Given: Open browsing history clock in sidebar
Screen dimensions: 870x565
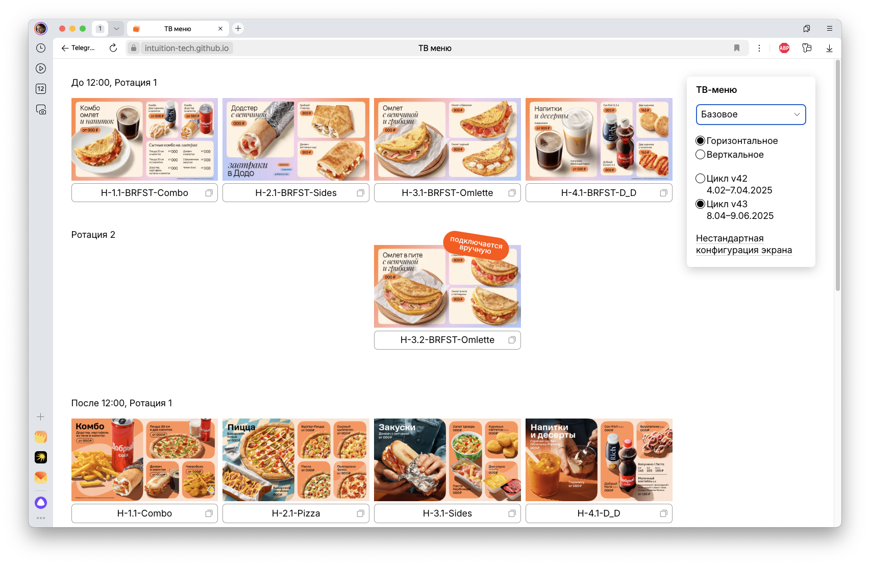Looking at the screenshot, I should [x=41, y=48].
